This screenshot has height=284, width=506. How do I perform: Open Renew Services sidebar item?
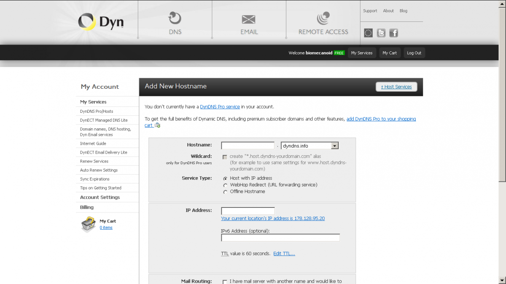pos(94,161)
